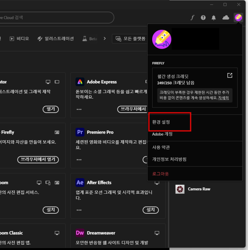Screen dimensions: 248x250
Task: Open the help question mark icon
Action: (x=203, y=18)
